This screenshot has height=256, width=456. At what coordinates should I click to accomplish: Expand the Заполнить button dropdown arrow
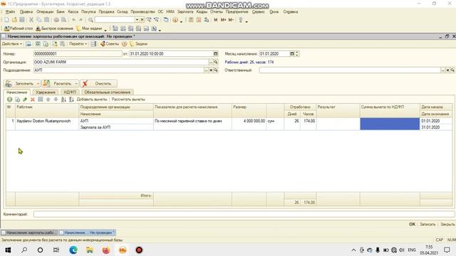pyautogui.click(x=38, y=84)
